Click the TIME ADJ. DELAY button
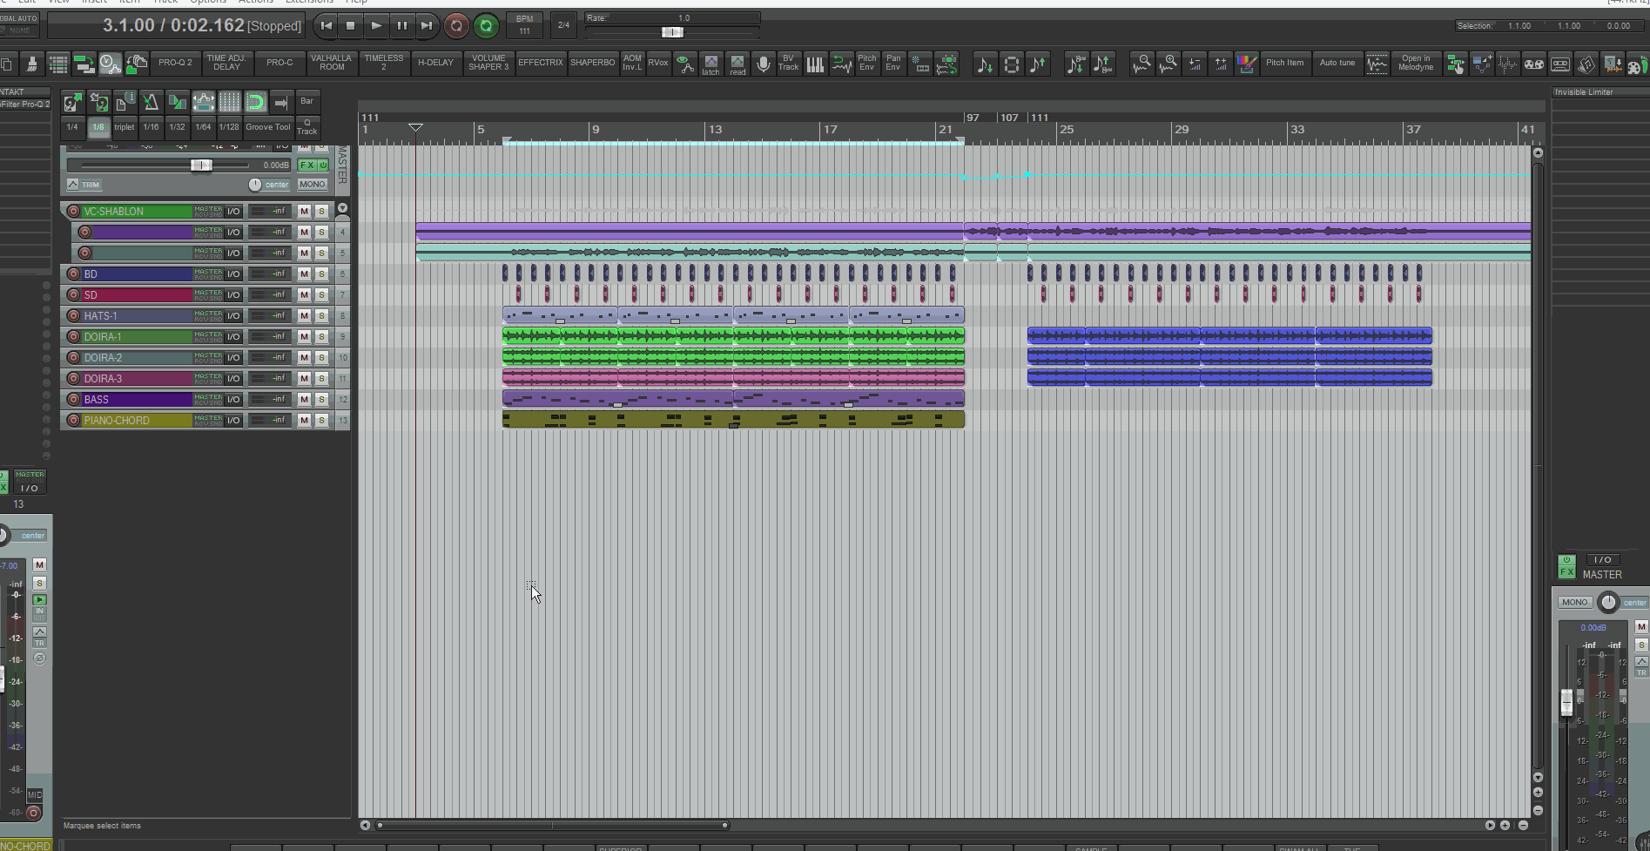The width and height of the screenshot is (1650, 851). point(226,63)
